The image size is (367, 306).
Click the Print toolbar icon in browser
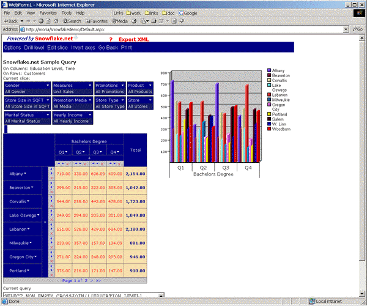coord(154,21)
